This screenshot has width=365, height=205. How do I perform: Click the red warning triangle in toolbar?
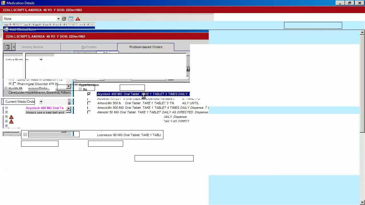click(78, 19)
